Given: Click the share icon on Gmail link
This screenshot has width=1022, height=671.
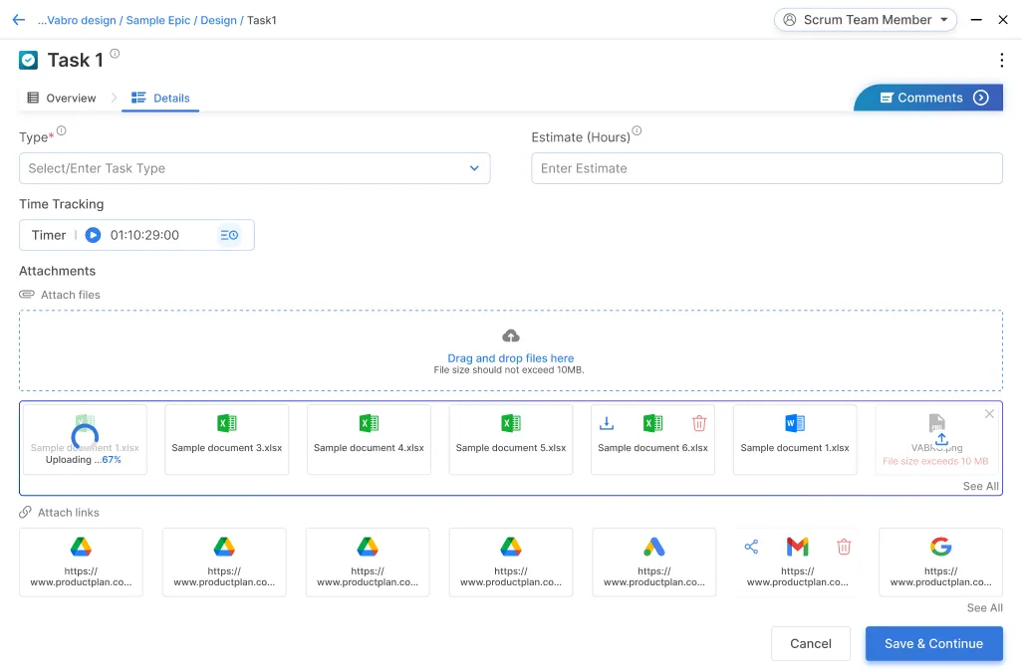Looking at the screenshot, I should click(x=751, y=547).
